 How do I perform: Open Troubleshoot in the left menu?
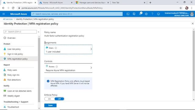tap(13, 107)
